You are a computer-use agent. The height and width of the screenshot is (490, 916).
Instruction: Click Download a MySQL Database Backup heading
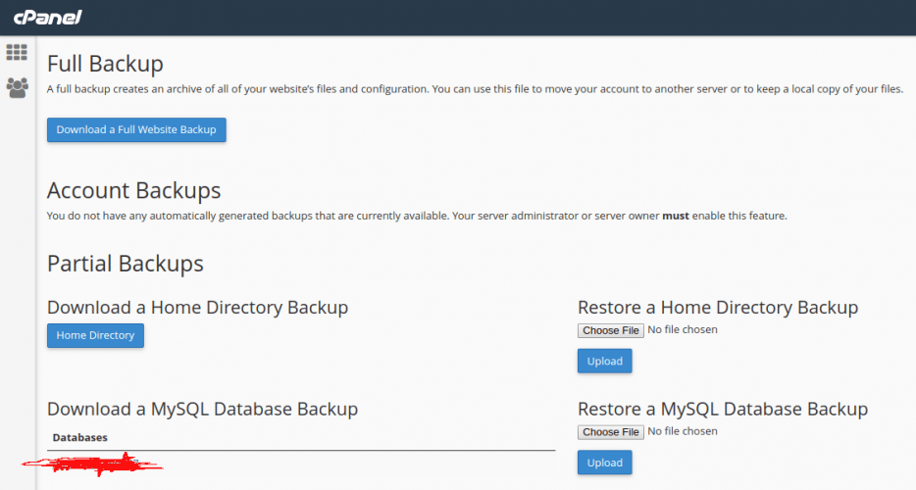pyautogui.click(x=202, y=409)
